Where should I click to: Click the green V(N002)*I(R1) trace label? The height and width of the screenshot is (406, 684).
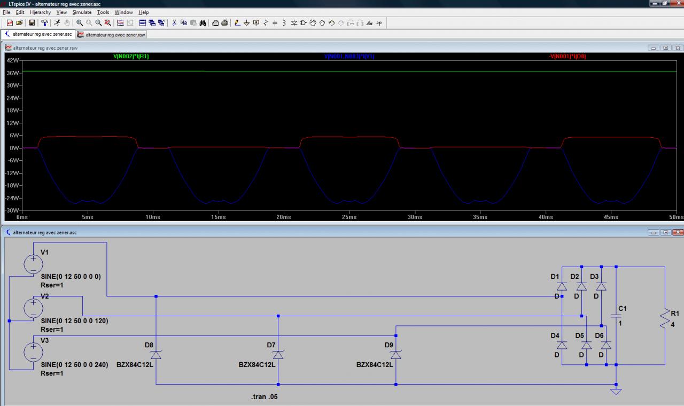pyautogui.click(x=131, y=56)
